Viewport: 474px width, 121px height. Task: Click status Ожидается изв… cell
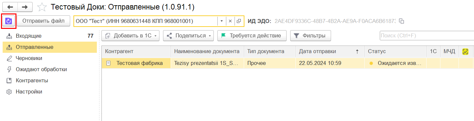coord(395,63)
